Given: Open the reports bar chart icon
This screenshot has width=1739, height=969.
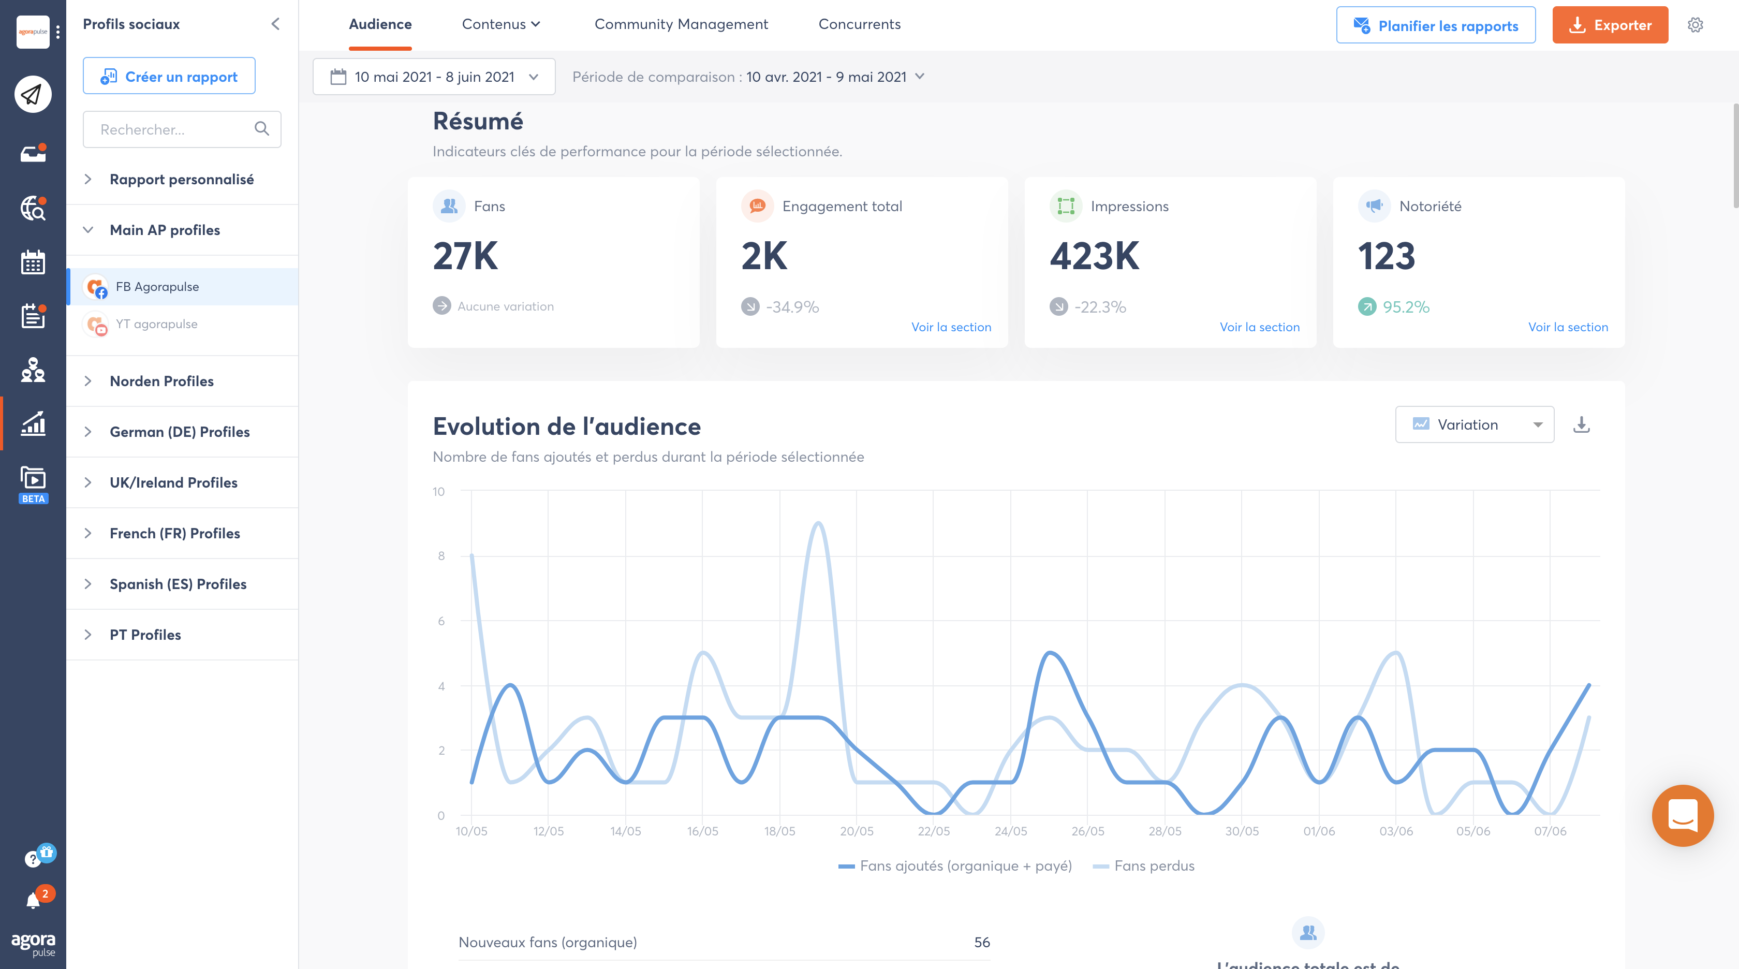Looking at the screenshot, I should (x=33, y=423).
